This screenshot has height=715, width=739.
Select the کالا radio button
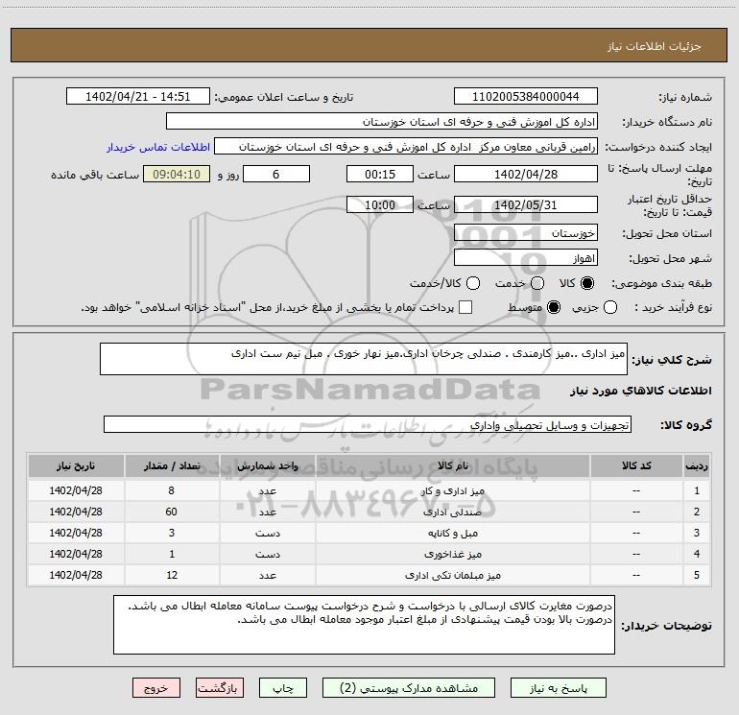pos(587,283)
